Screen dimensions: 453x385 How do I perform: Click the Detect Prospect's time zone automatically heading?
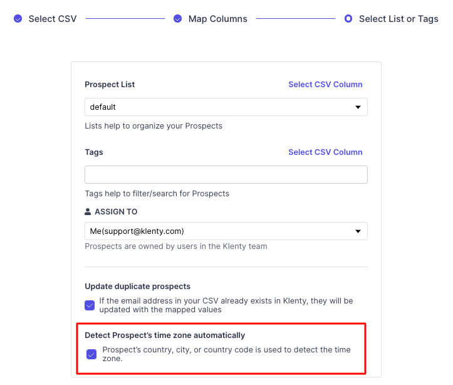pos(165,335)
